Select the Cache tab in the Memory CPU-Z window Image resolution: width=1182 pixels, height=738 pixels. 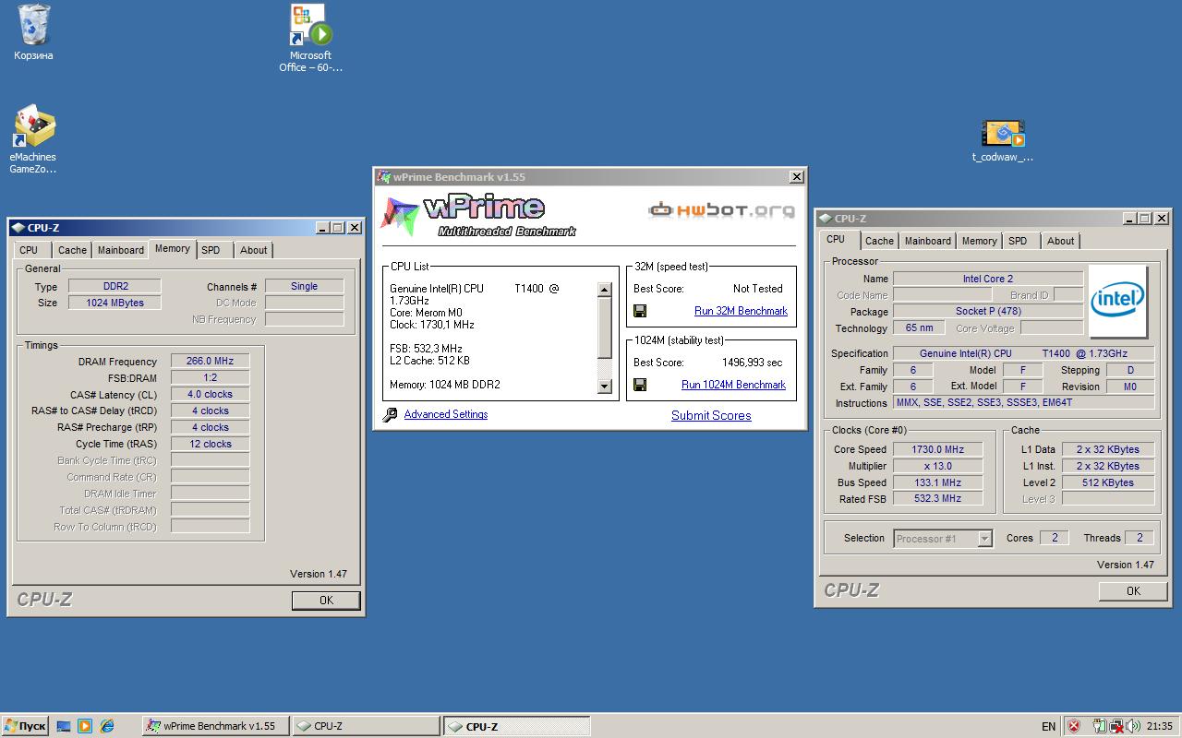click(x=72, y=250)
